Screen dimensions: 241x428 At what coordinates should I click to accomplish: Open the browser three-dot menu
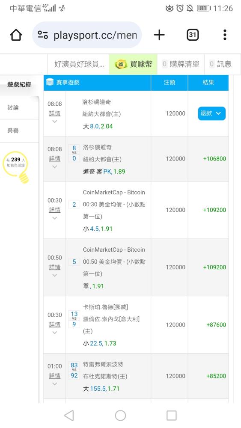tap(225, 35)
